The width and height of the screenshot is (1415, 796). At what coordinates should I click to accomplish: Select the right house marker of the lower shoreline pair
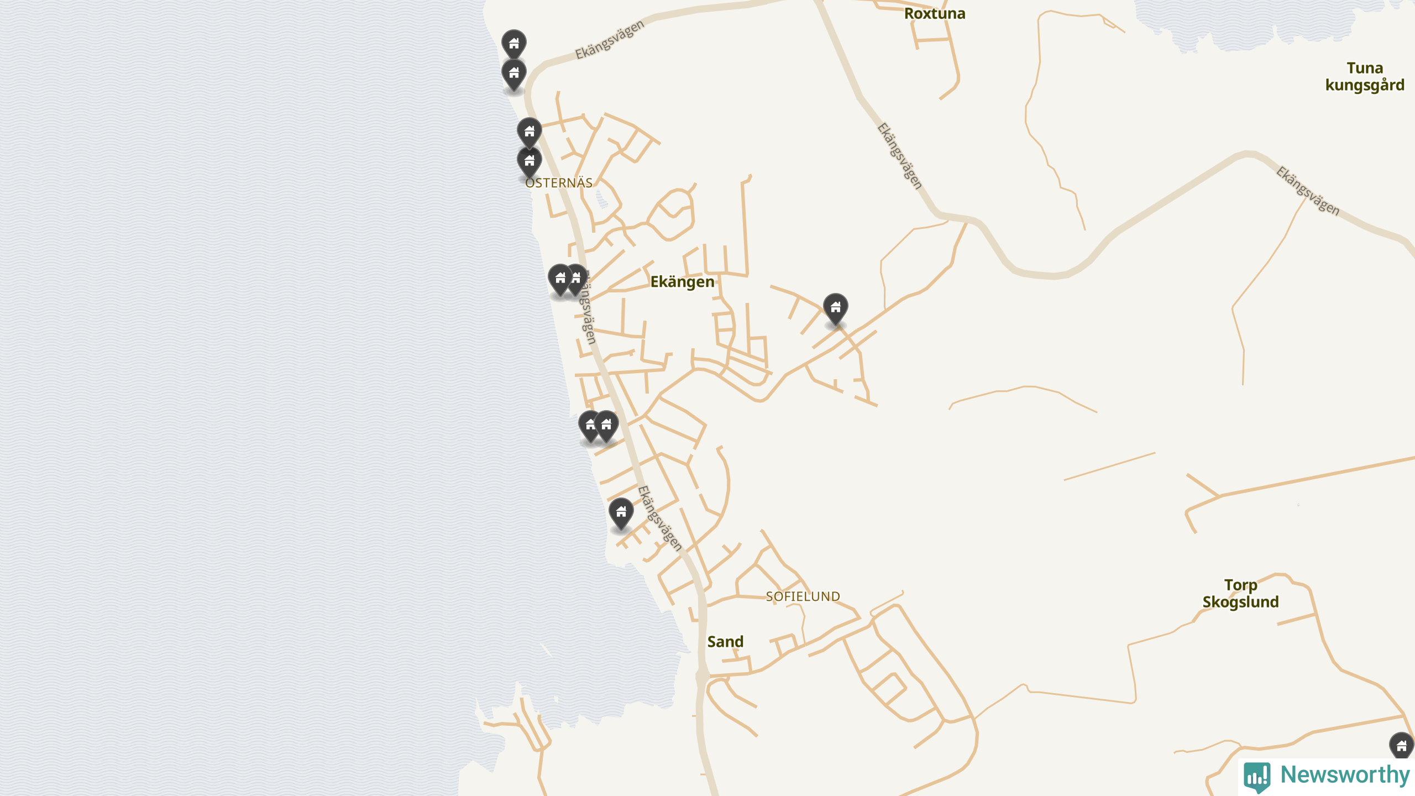point(606,426)
